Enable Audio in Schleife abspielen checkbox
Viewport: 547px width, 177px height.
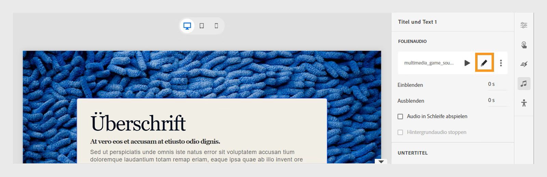400,117
